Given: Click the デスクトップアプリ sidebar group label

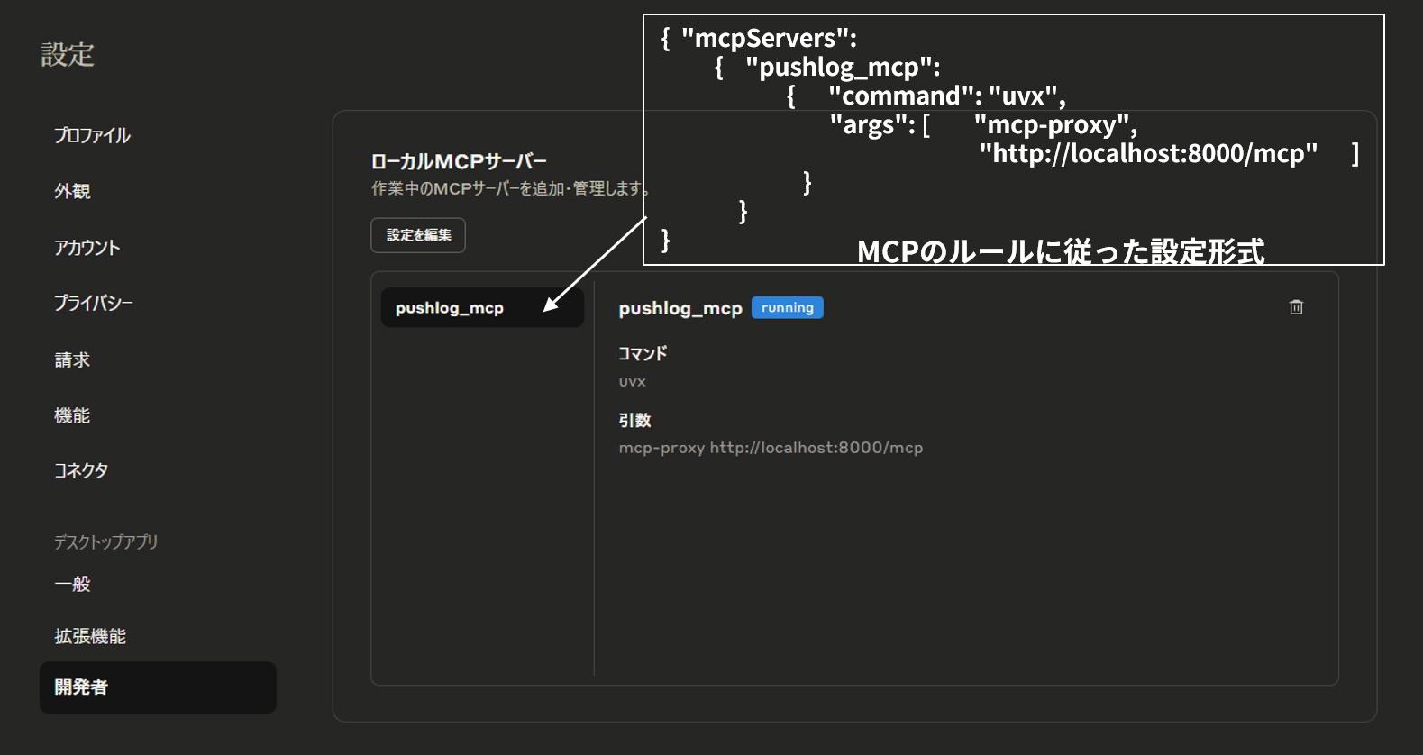Looking at the screenshot, I should [x=105, y=541].
